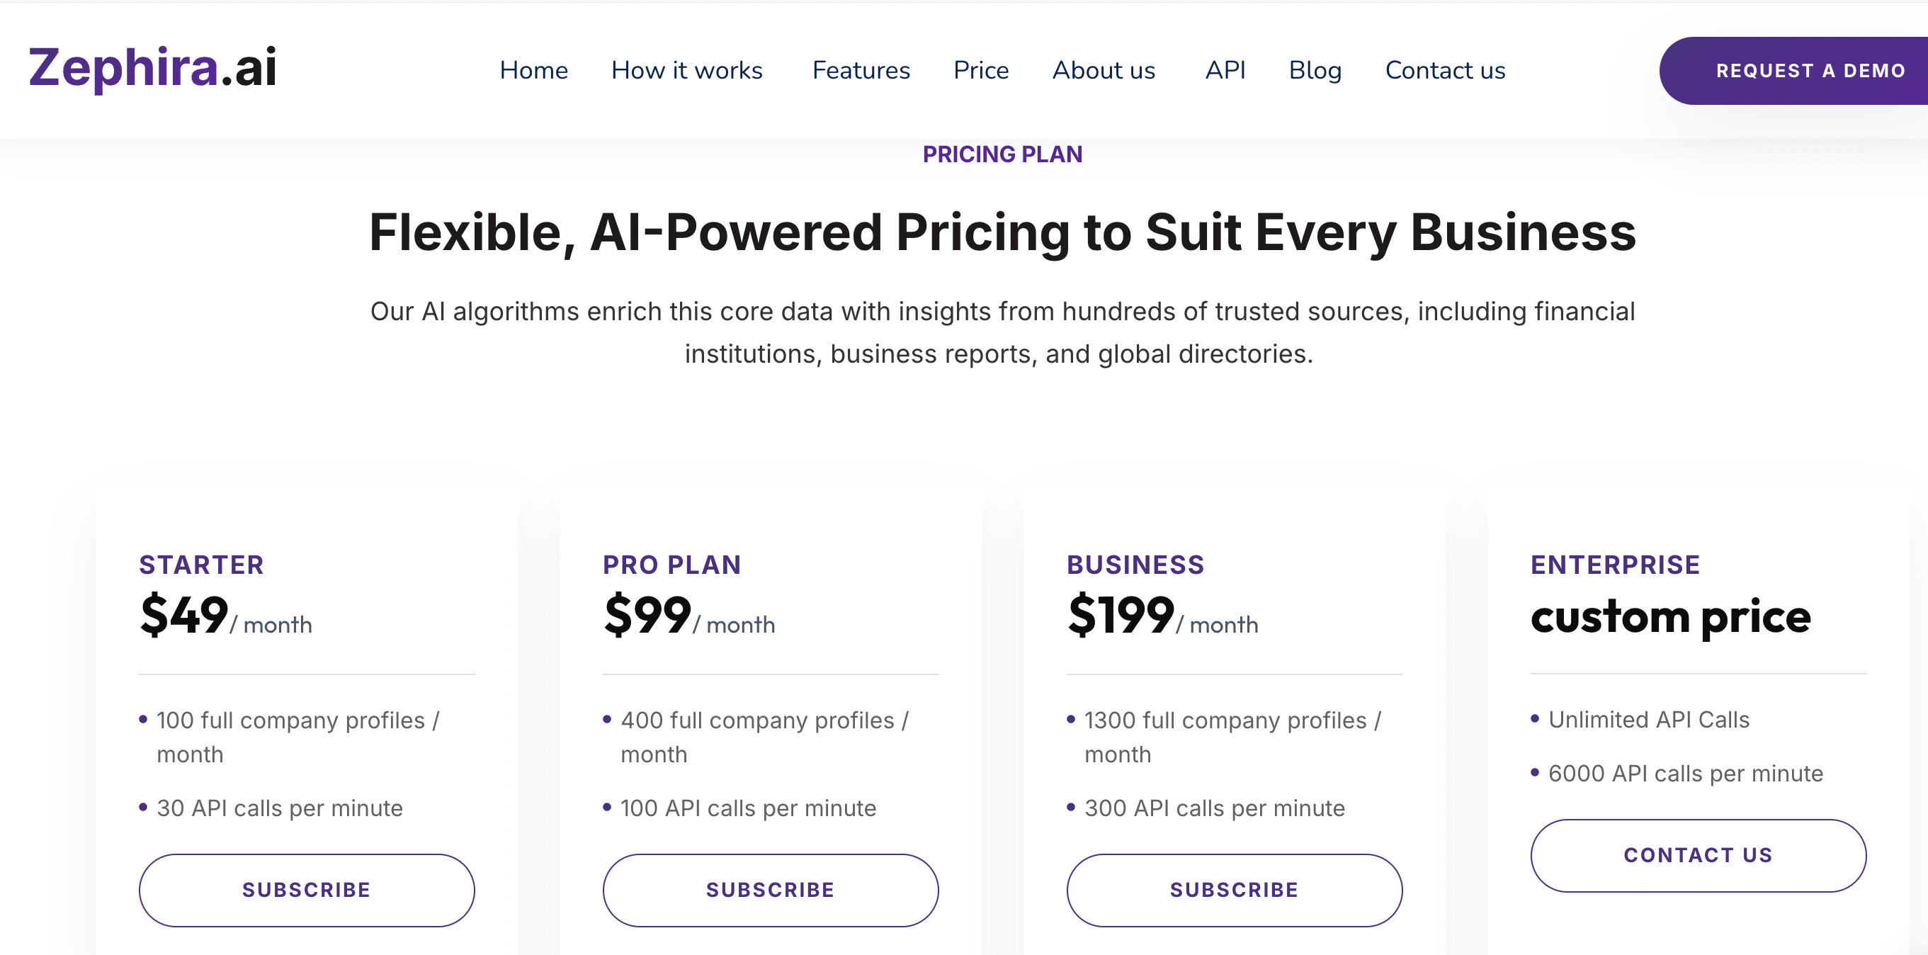Select Price in the navigation bar
The width and height of the screenshot is (1928, 955).
click(x=980, y=70)
